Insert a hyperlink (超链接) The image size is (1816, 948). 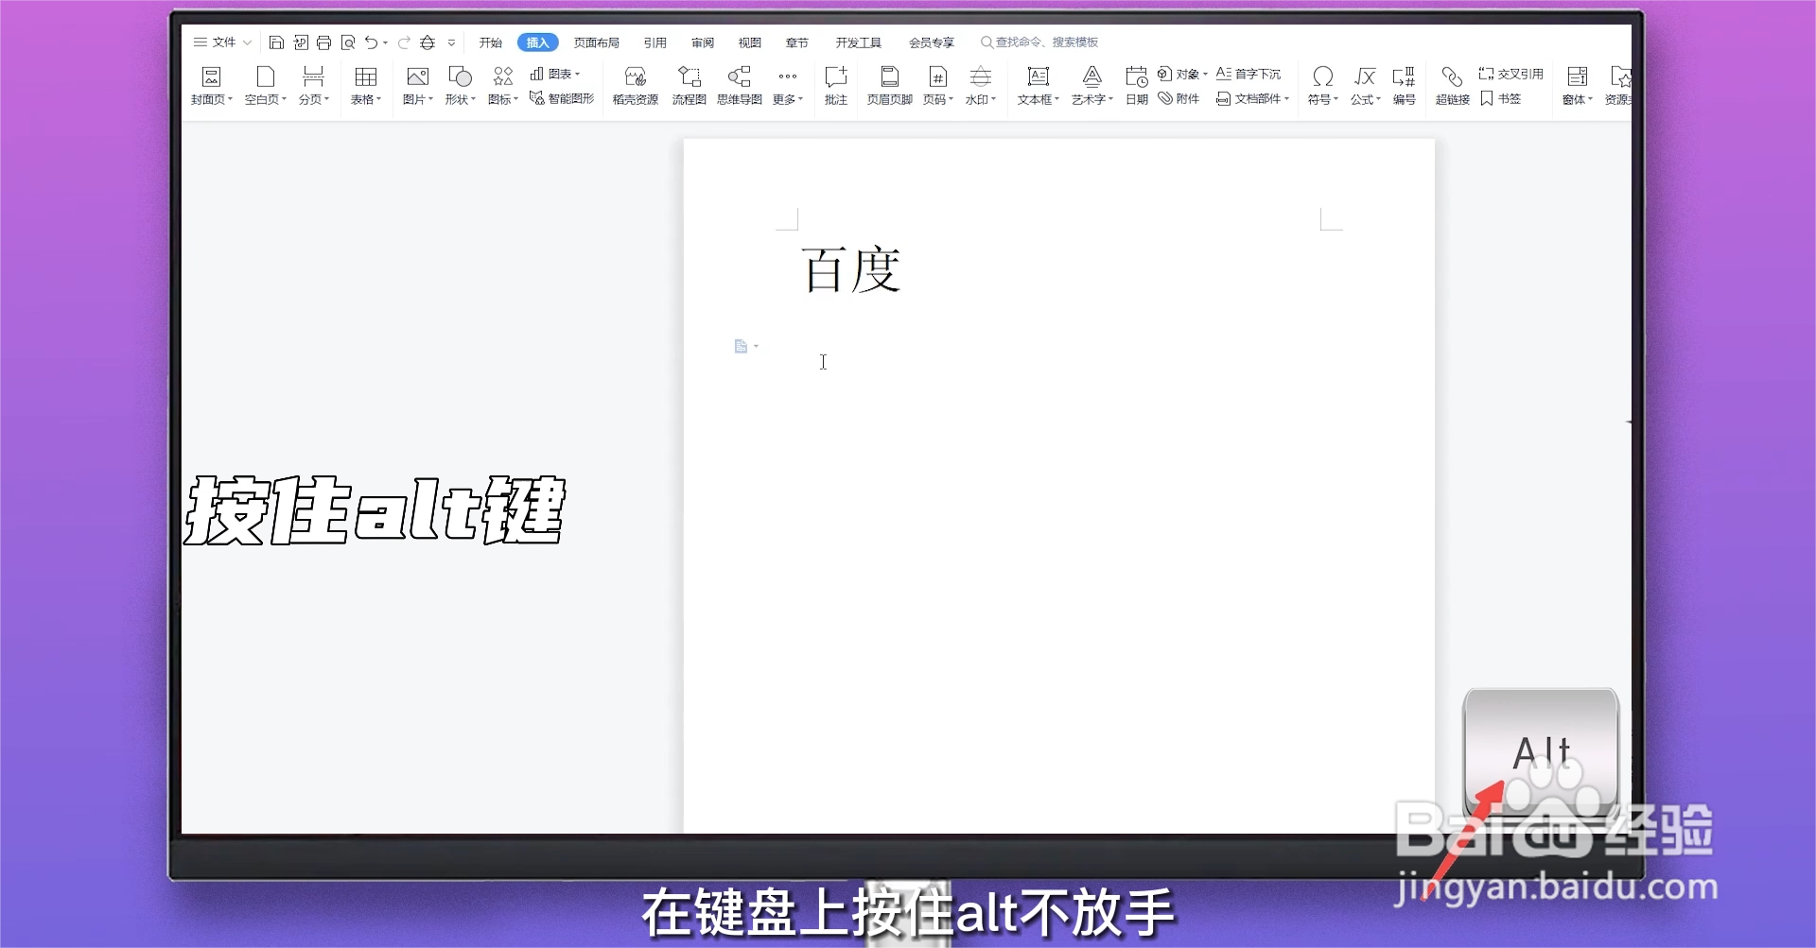(1451, 85)
